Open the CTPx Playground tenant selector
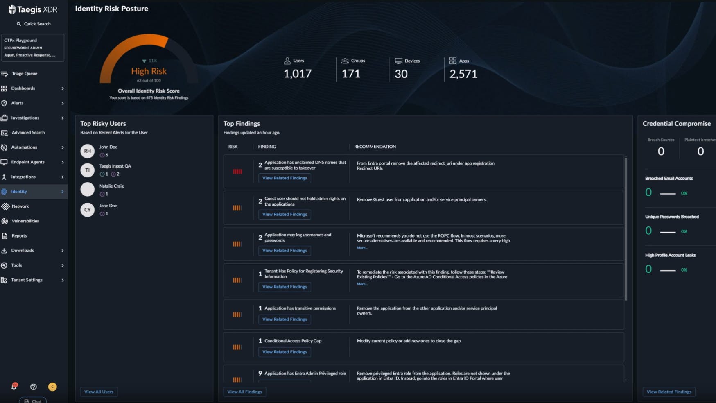The image size is (716, 403). (x=33, y=48)
